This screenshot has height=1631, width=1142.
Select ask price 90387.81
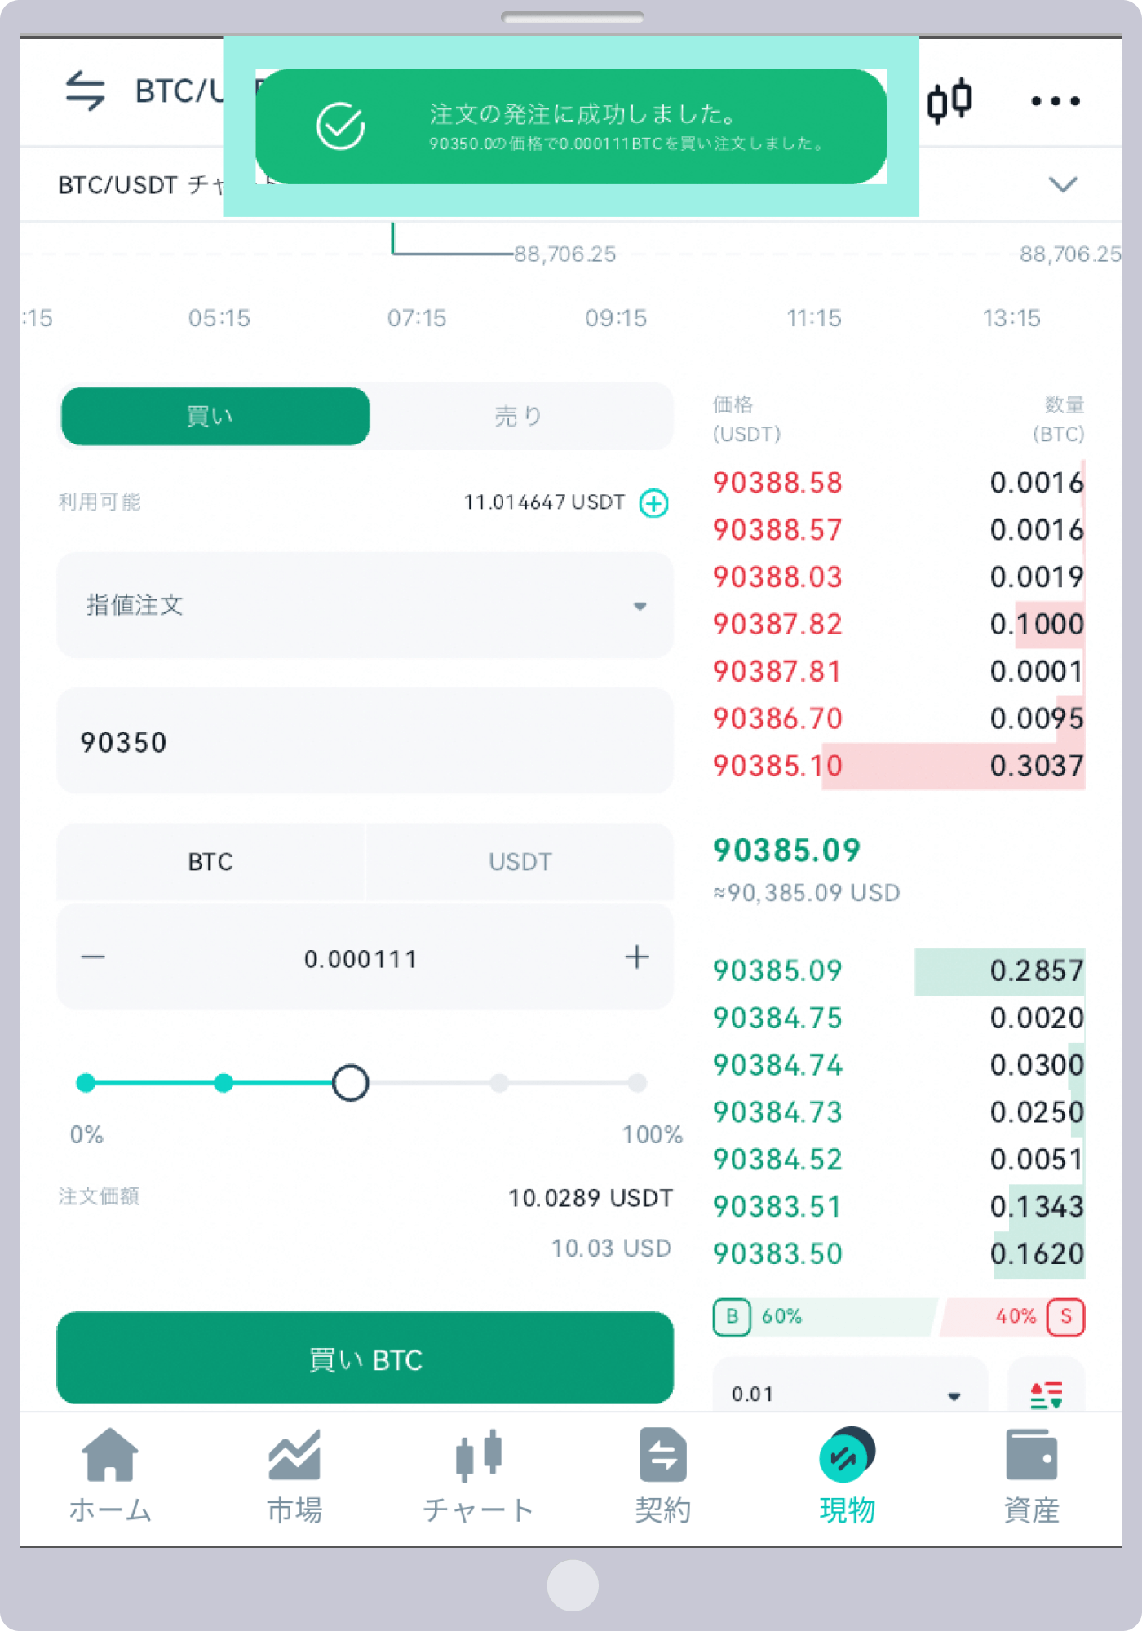coord(777,671)
